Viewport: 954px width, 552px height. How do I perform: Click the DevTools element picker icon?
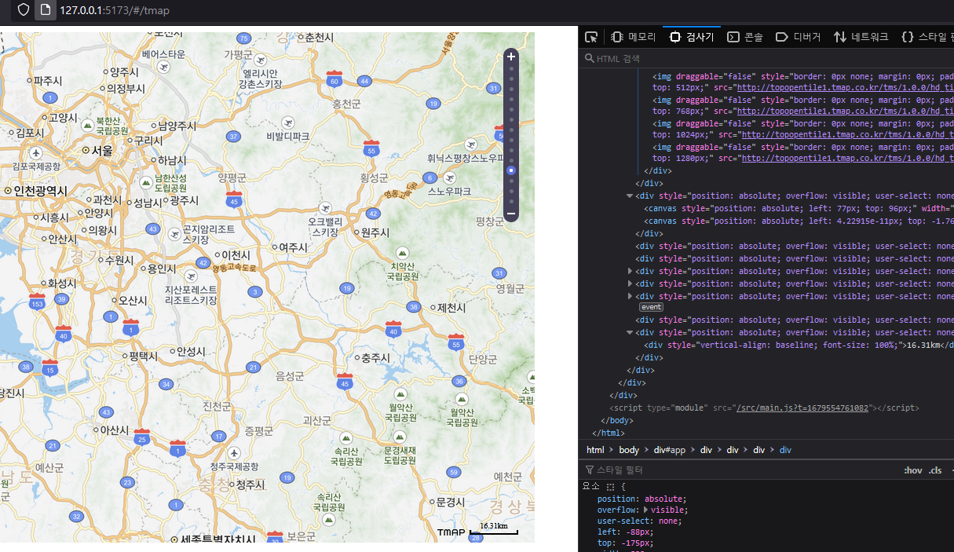(x=591, y=37)
